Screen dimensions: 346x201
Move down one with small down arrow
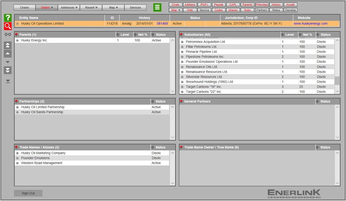click(x=8, y=62)
